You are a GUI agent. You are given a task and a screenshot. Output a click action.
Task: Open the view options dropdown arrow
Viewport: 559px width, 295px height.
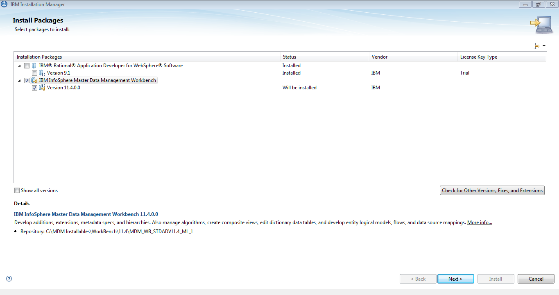point(544,46)
